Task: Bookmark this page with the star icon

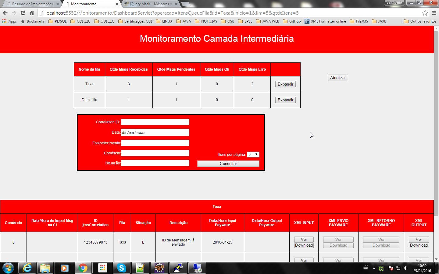Action: [425, 13]
